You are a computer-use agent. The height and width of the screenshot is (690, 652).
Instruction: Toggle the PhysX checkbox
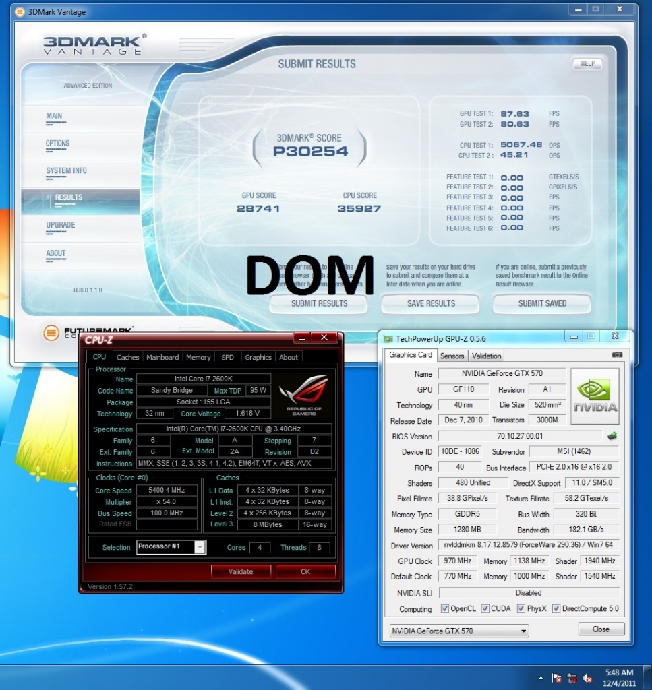[x=521, y=609]
